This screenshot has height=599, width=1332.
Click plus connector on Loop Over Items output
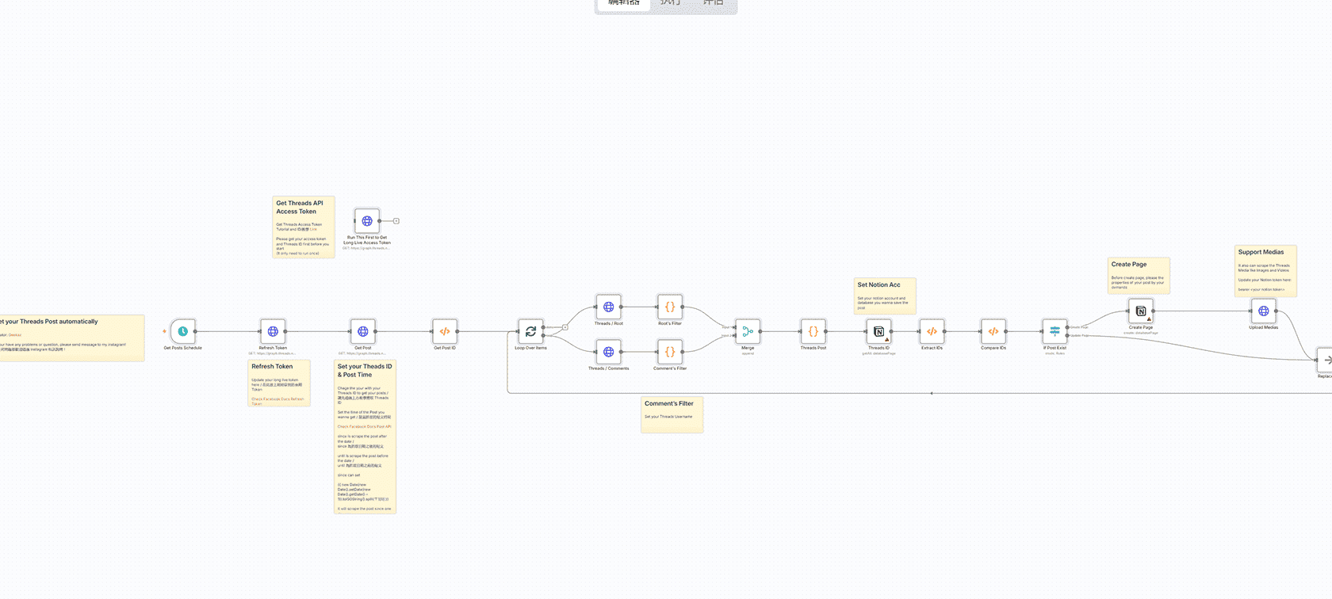tap(565, 327)
